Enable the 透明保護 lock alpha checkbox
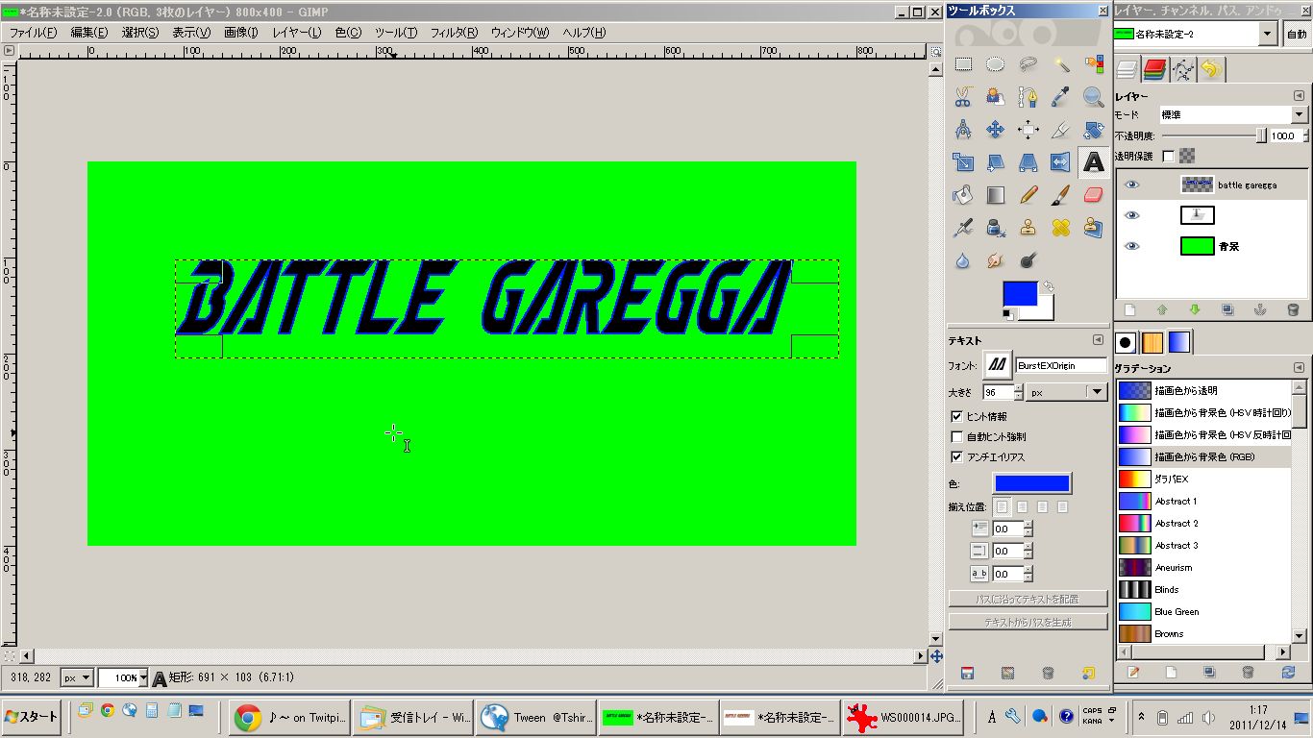 click(x=1169, y=156)
